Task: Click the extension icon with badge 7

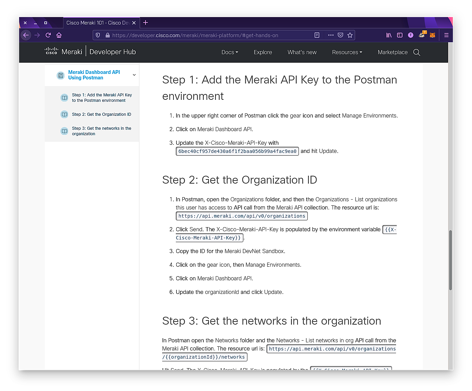Action: tap(422, 35)
